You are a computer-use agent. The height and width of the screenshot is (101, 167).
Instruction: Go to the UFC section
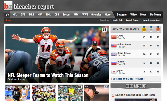[76, 14]
